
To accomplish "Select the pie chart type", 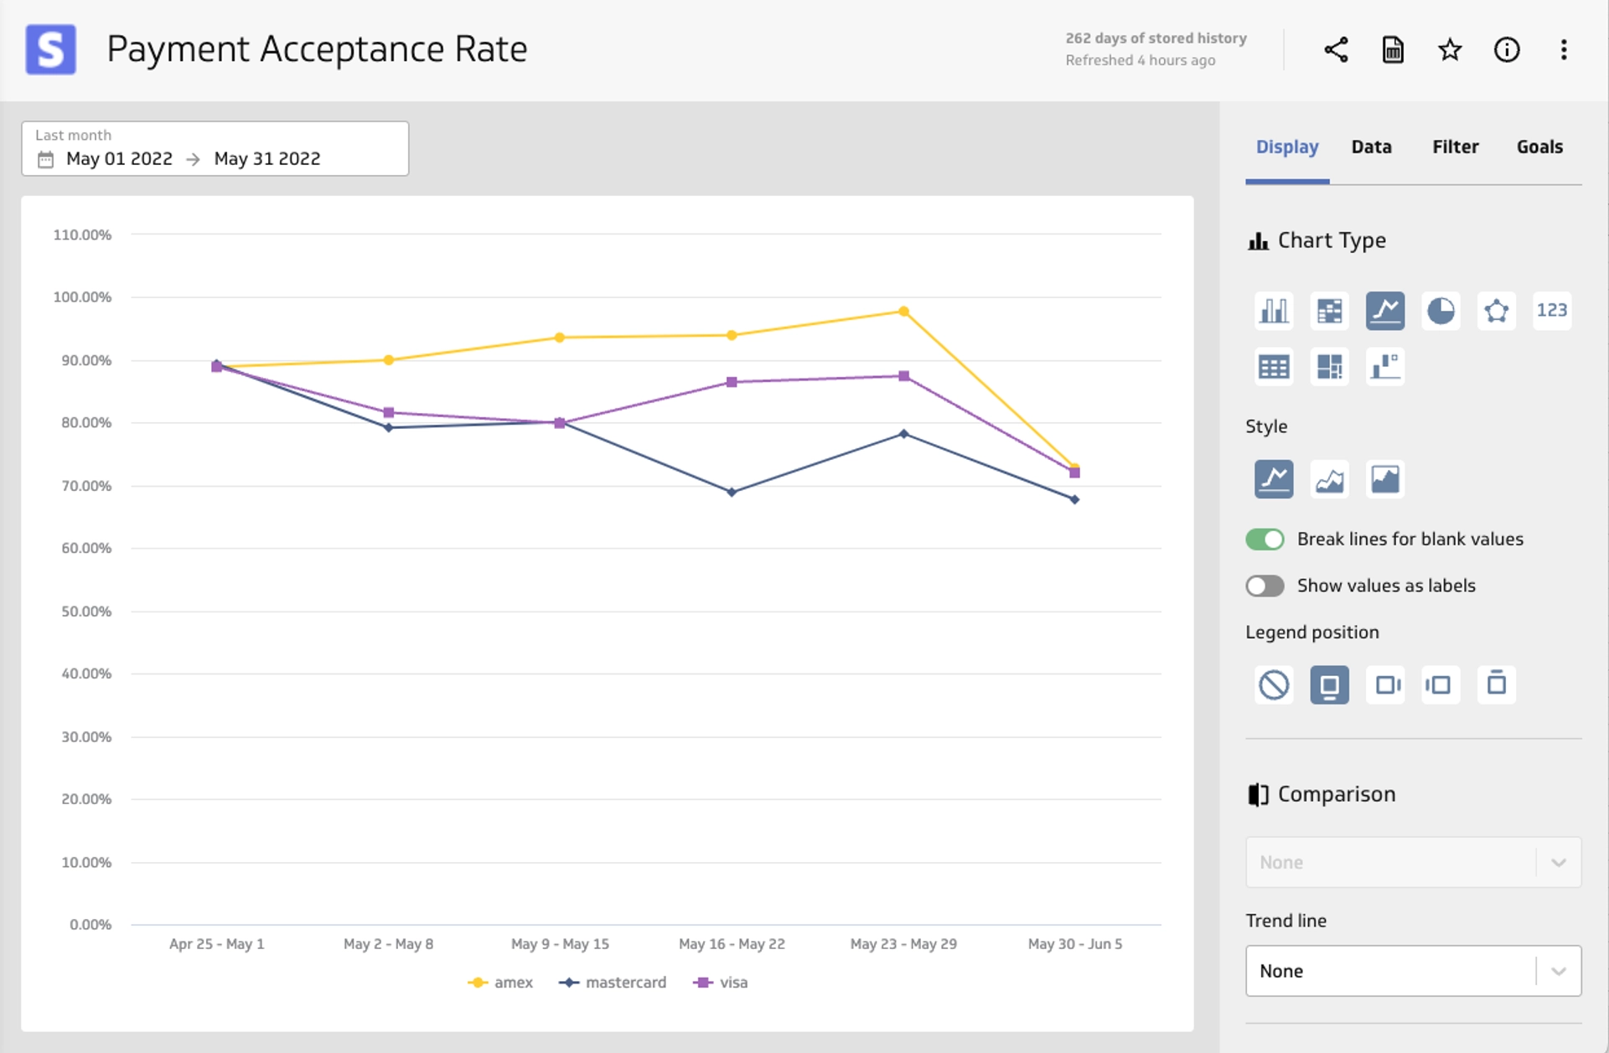I will [x=1441, y=311].
